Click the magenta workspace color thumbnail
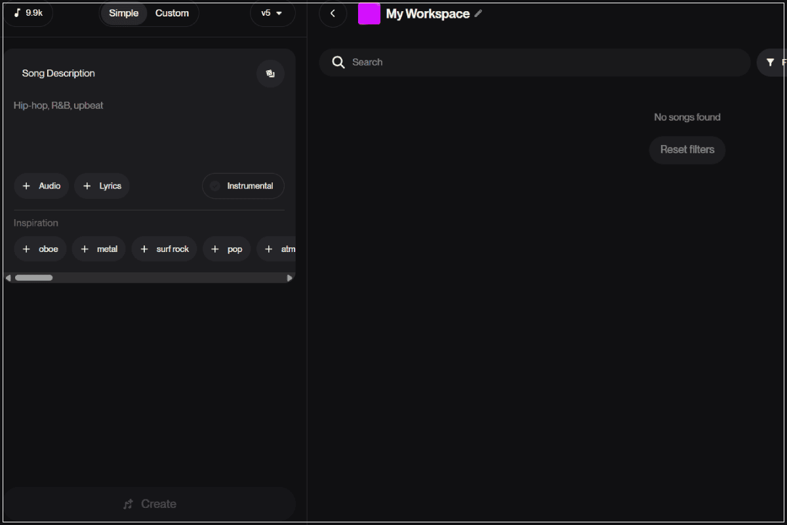 click(369, 14)
